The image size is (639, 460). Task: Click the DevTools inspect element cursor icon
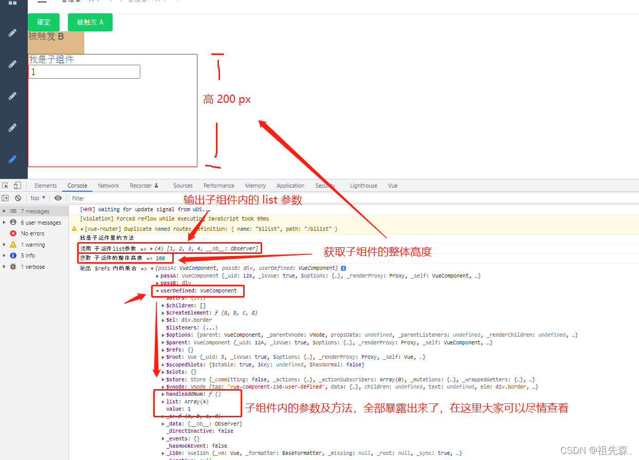(x=6, y=186)
